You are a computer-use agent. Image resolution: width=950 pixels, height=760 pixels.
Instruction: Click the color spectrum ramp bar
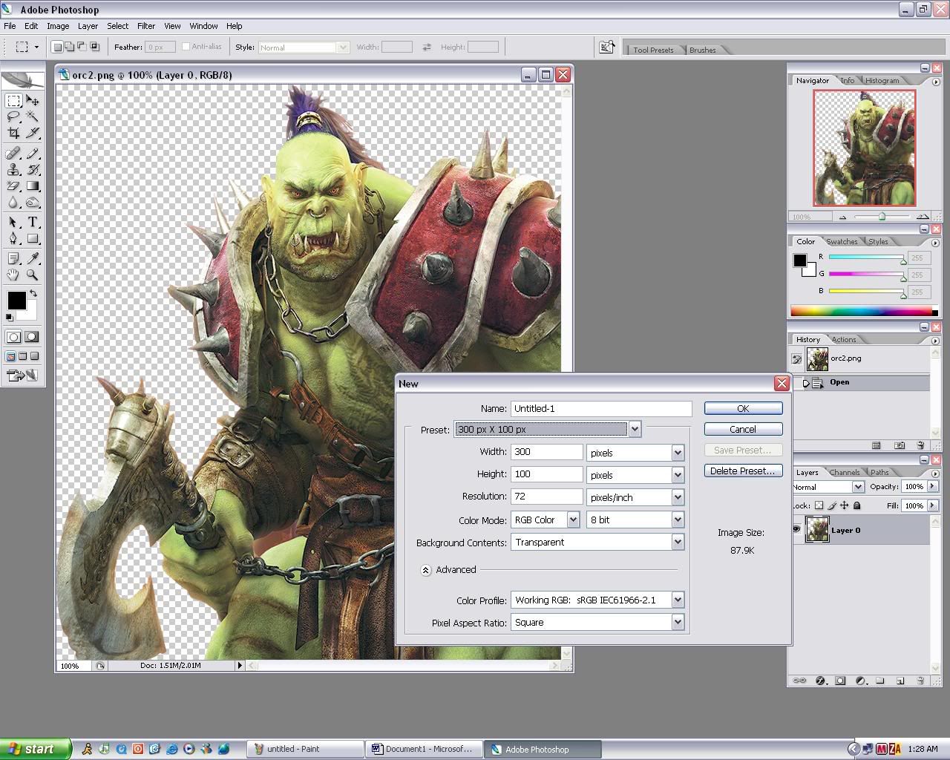(x=861, y=312)
